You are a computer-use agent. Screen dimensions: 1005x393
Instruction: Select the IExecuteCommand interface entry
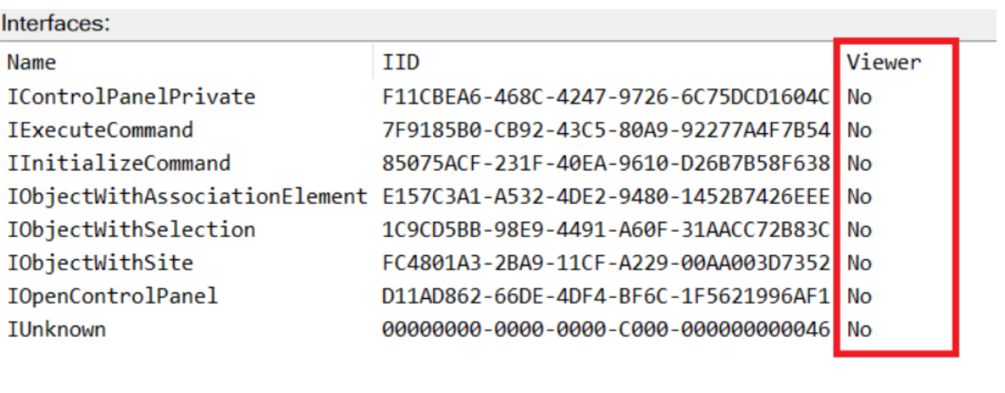(100, 130)
